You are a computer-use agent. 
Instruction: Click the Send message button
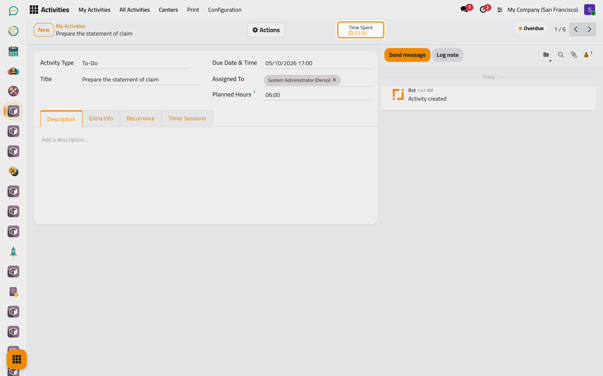click(x=407, y=55)
